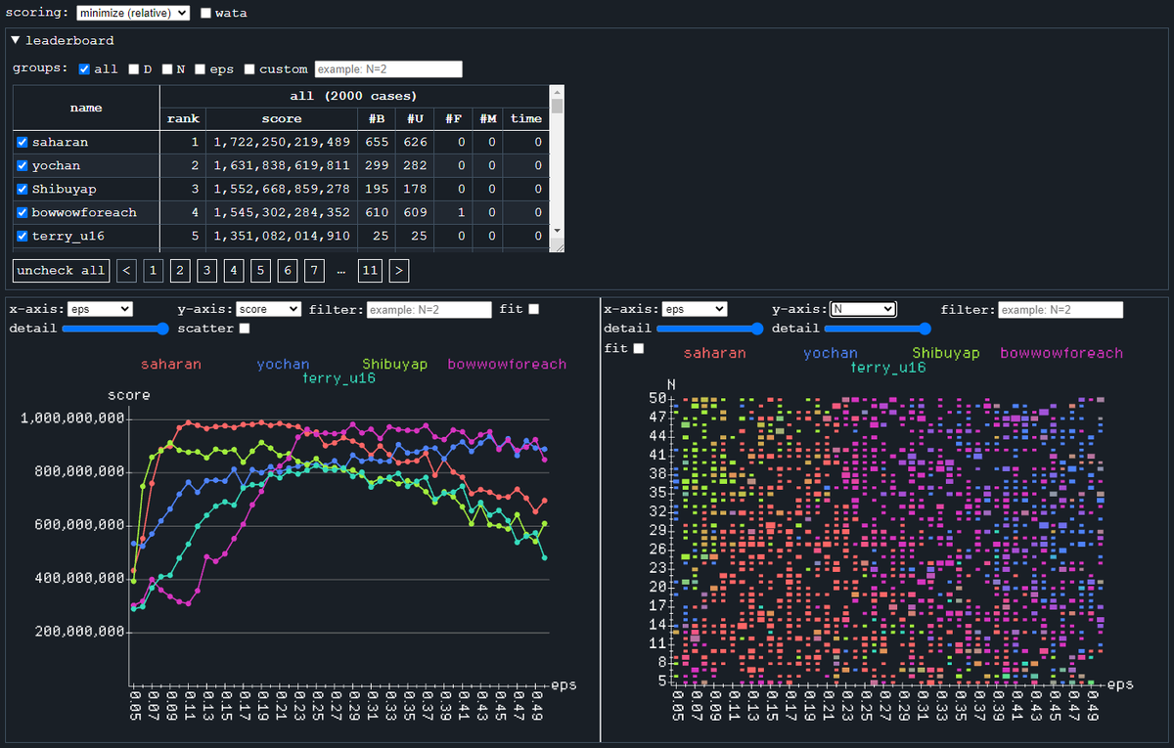Click saharan legend in left chart
This screenshot has width=1174, height=748.
171,364
